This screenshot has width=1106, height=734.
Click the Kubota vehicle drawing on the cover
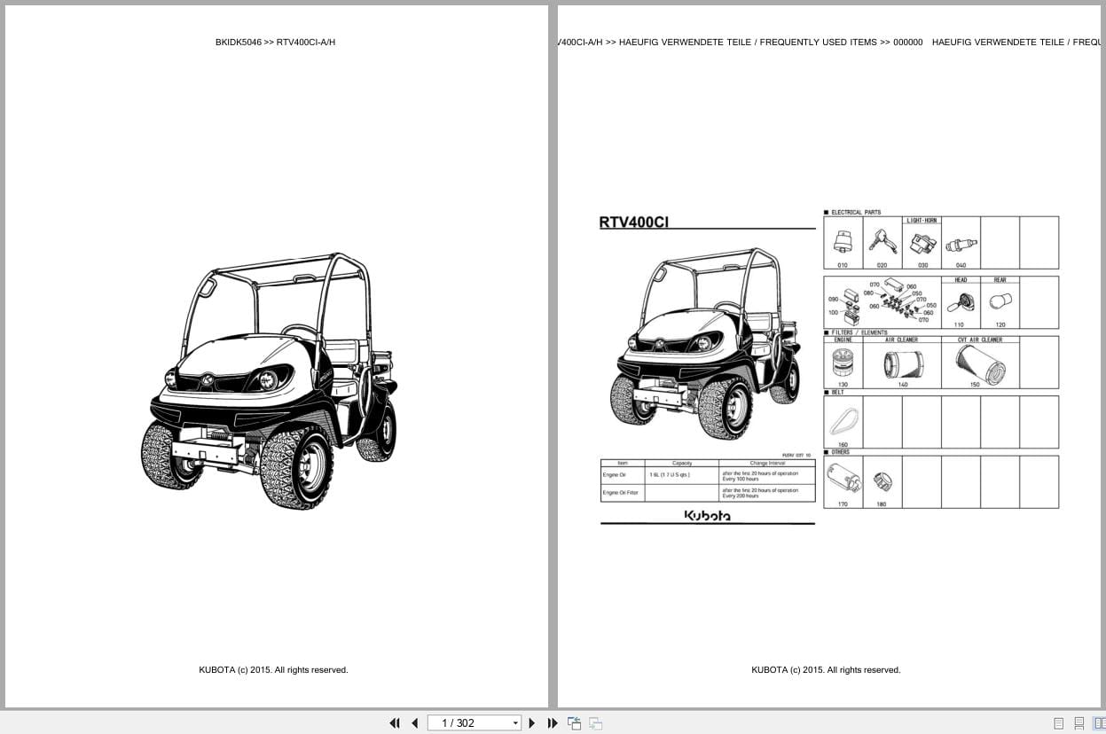pos(266,372)
